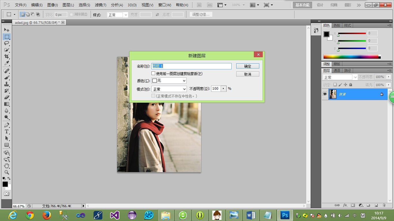Image resolution: width=394 pixels, height=221 pixels.
Task: Open the layer style fx menu
Action: tap(345, 205)
